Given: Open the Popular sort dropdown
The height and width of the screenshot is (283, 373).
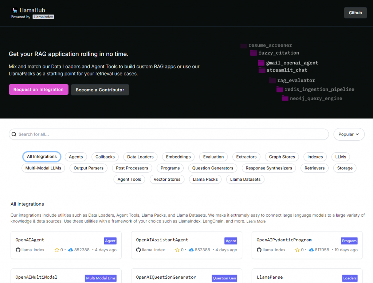Looking at the screenshot, I should click(x=349, y=134).
